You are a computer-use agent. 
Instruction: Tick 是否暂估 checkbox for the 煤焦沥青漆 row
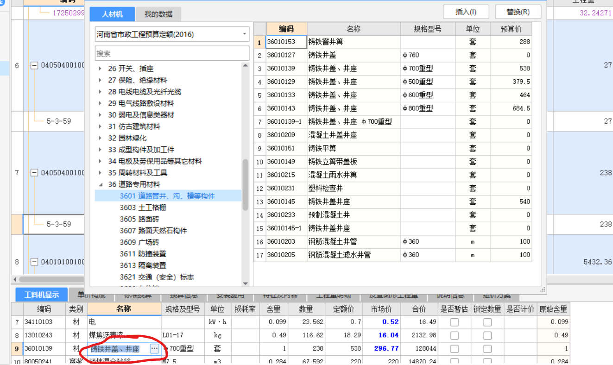coord(455,335)
